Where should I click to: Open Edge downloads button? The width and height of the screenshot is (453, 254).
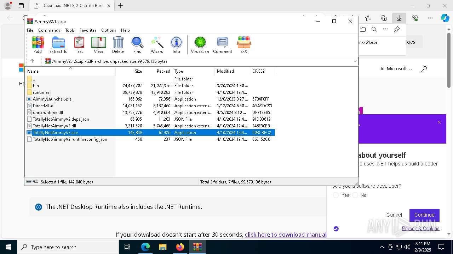pyautogui.click(x=399, y=18)
